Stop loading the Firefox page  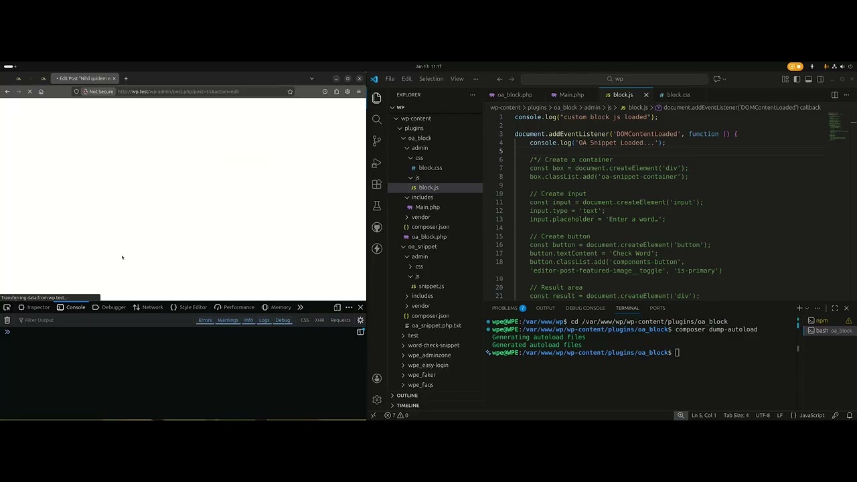click(x=29, y=92)
